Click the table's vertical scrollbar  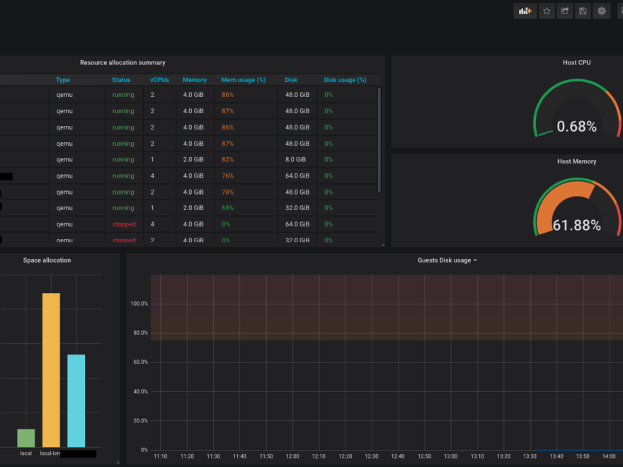(379, 140)
